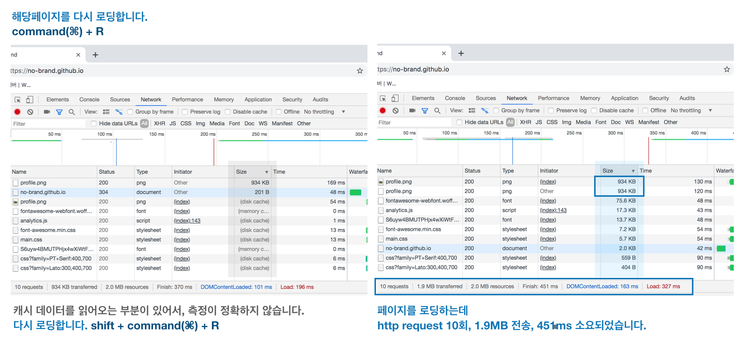
Task: Click inspect element cursor icon in right DevTools
Action: (383, 99)
